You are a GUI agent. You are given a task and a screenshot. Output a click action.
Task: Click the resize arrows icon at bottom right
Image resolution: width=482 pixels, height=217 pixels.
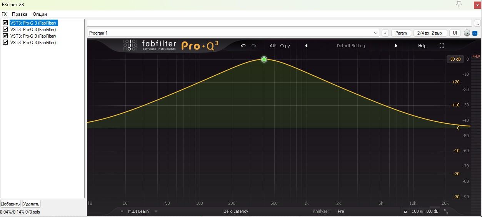(x=446, y=211)
